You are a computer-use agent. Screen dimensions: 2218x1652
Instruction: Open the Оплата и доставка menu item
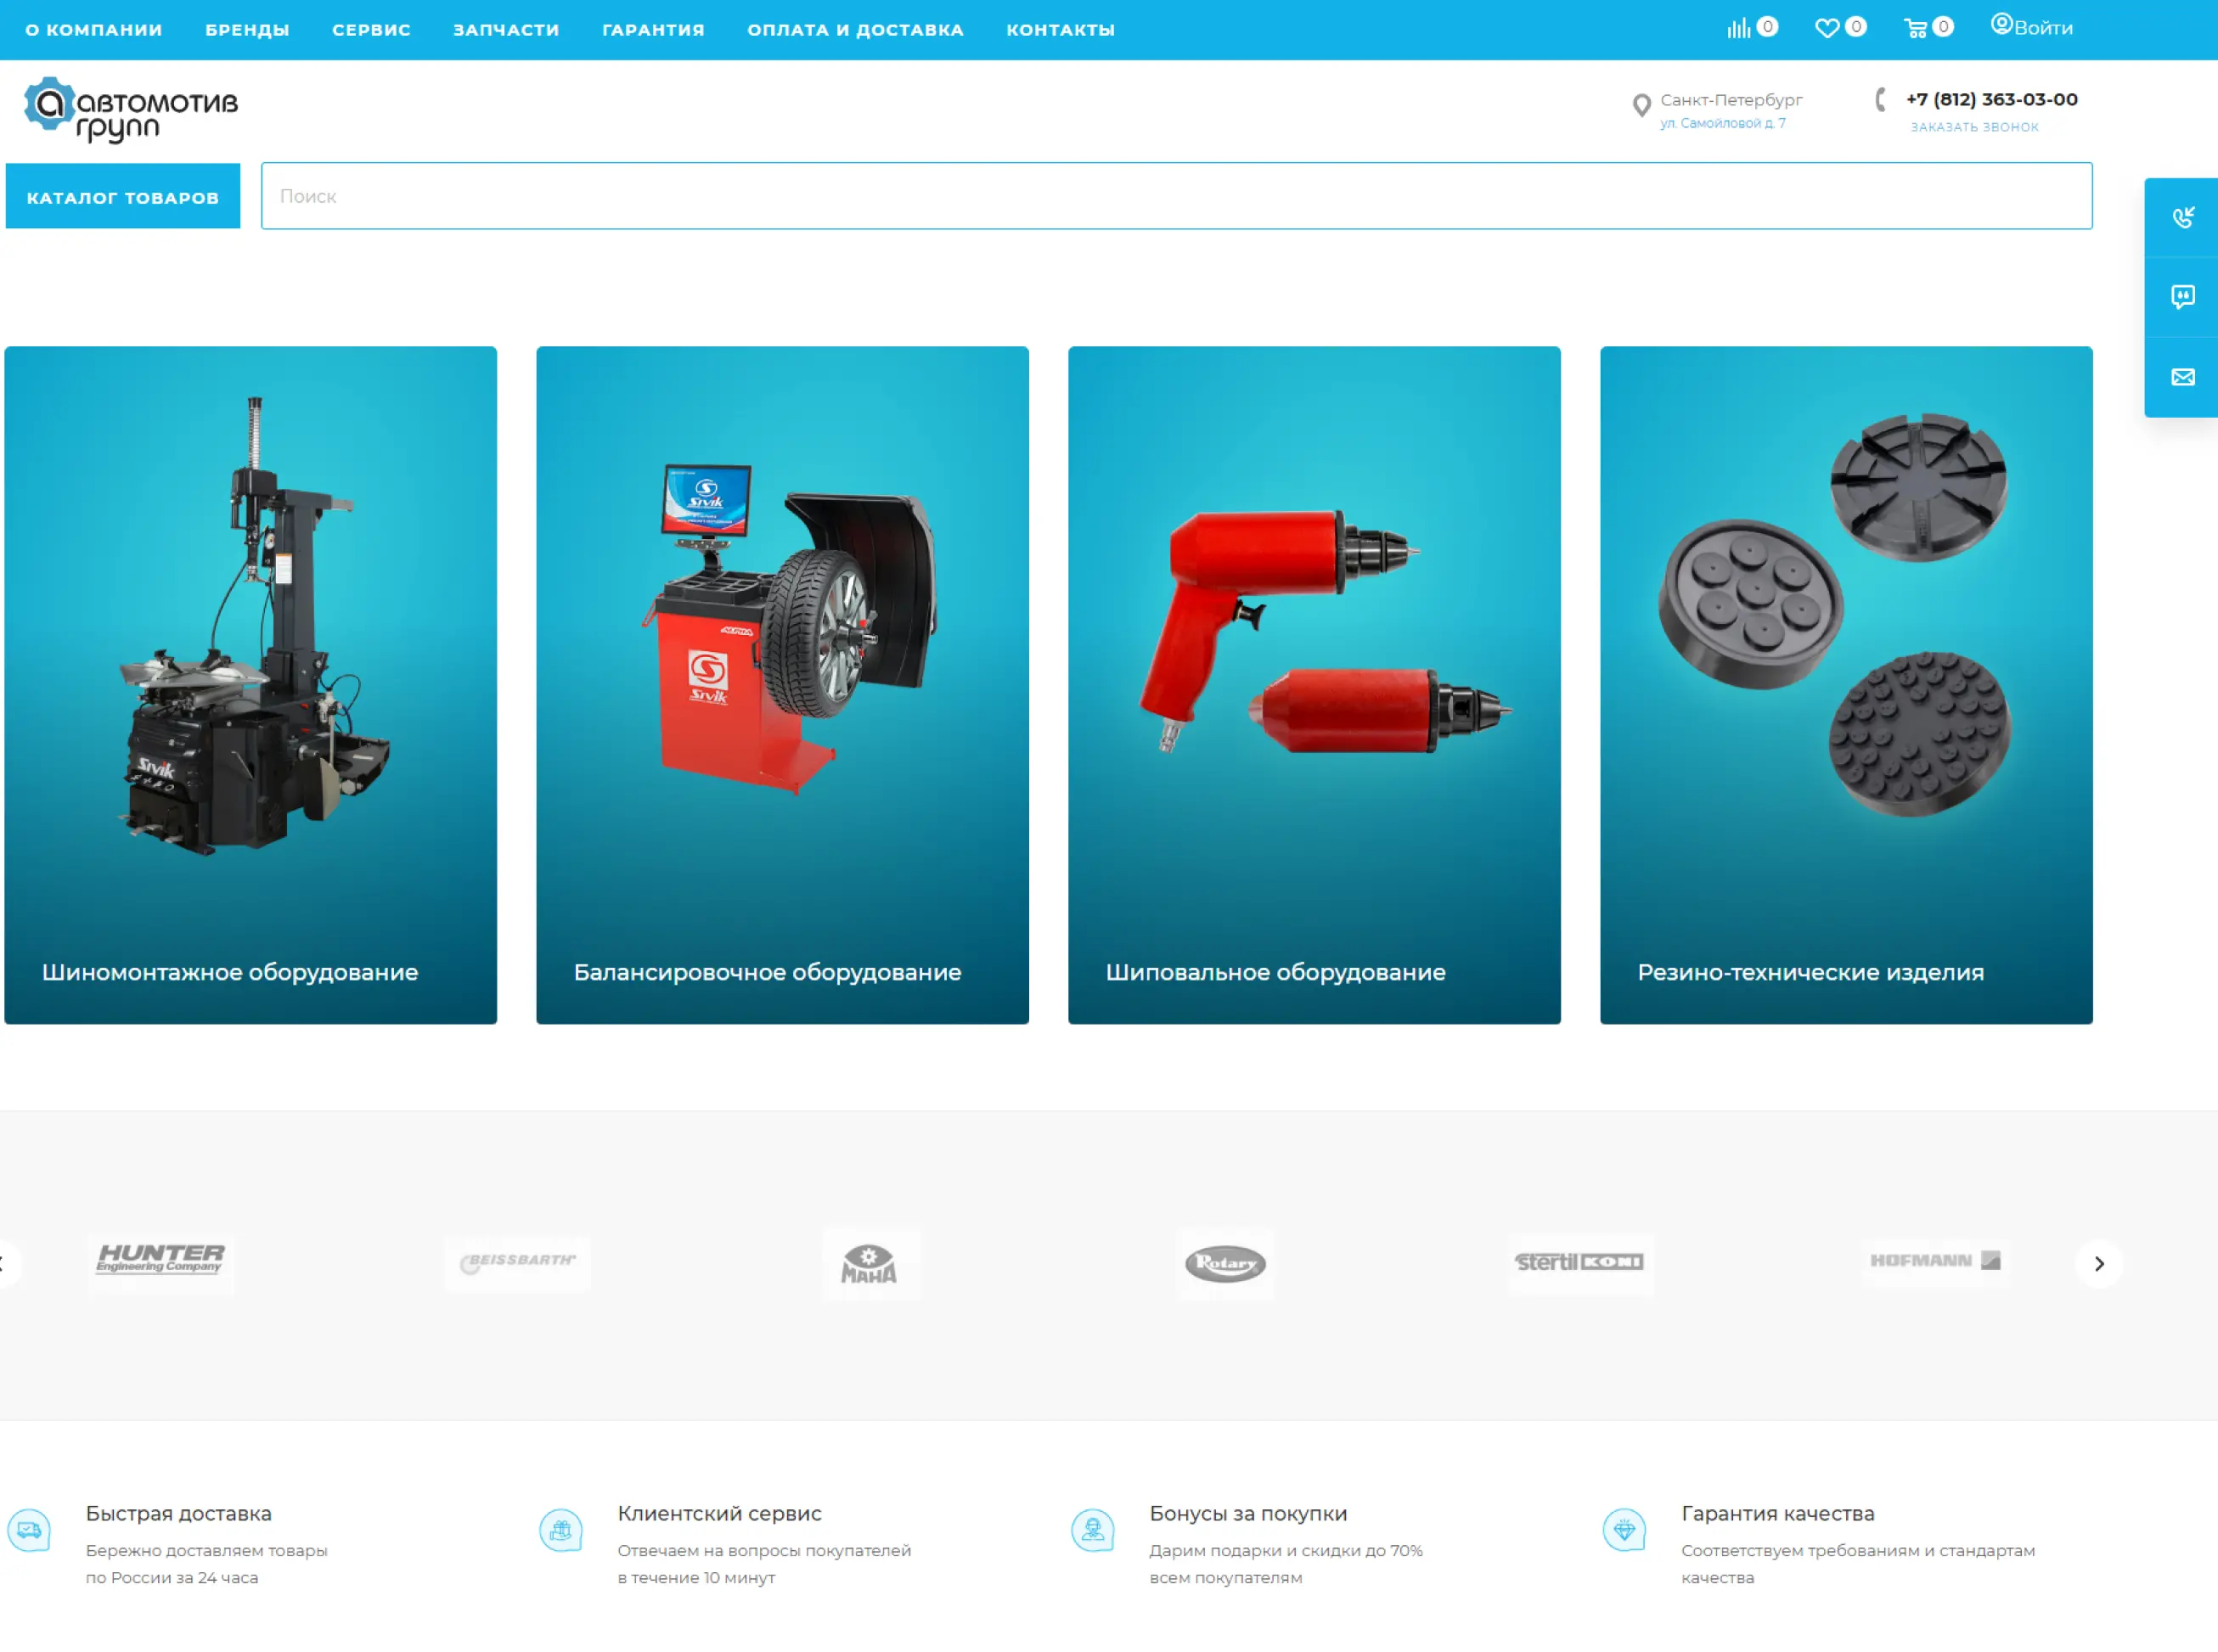point(855,30)
